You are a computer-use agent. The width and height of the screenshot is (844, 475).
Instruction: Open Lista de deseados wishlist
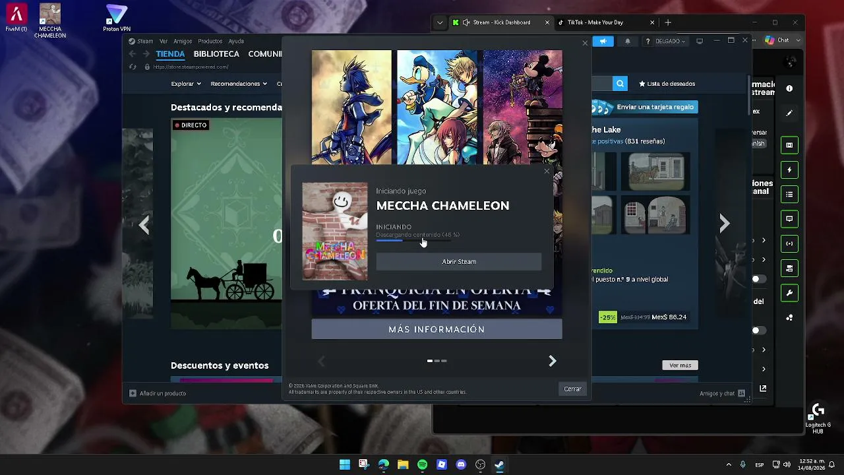(x=667, y=84)
